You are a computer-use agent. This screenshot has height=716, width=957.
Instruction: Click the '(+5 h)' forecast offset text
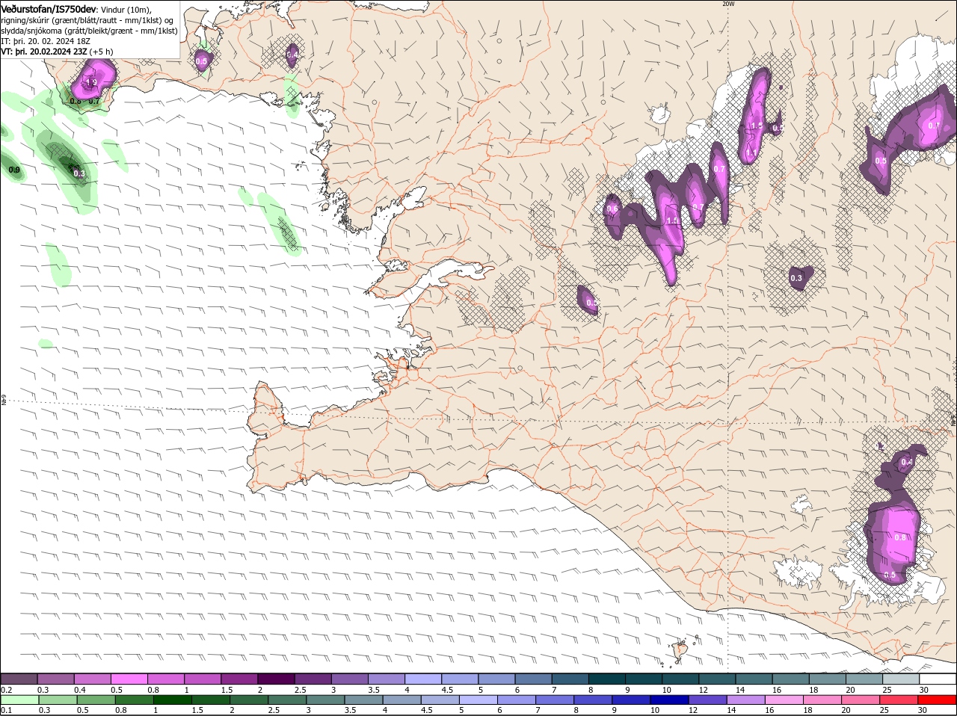pyautogui.click(x=102, y=52)
